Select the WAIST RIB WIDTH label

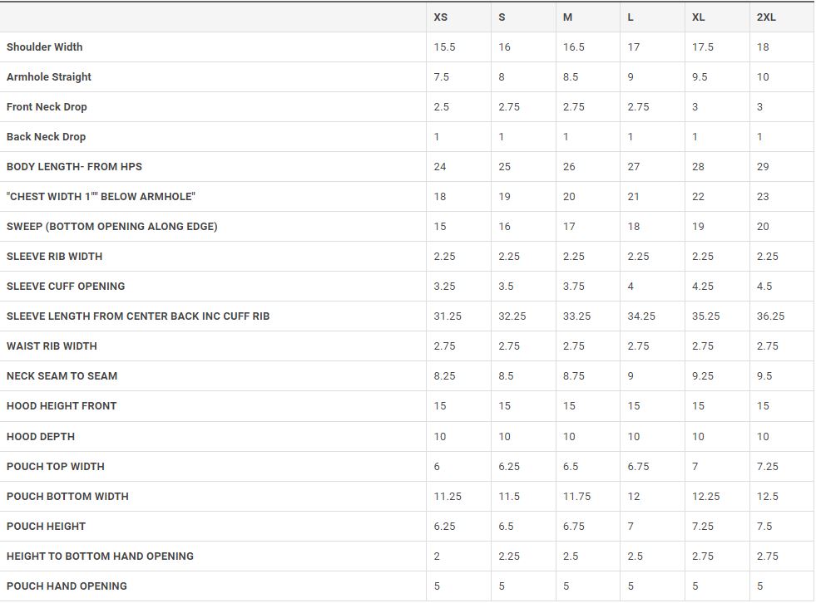(52, 346)
